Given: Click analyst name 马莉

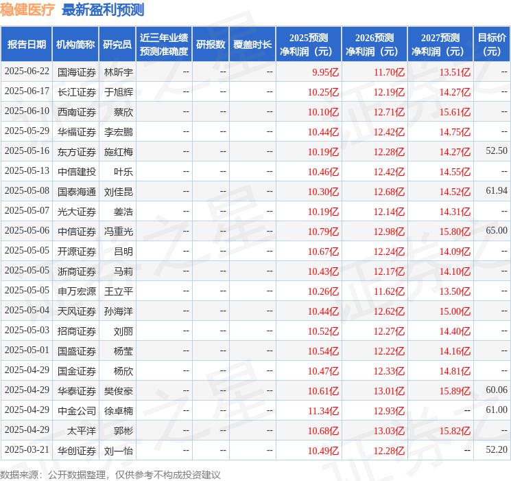Looking at the screenshot, I should pos(123,271).
